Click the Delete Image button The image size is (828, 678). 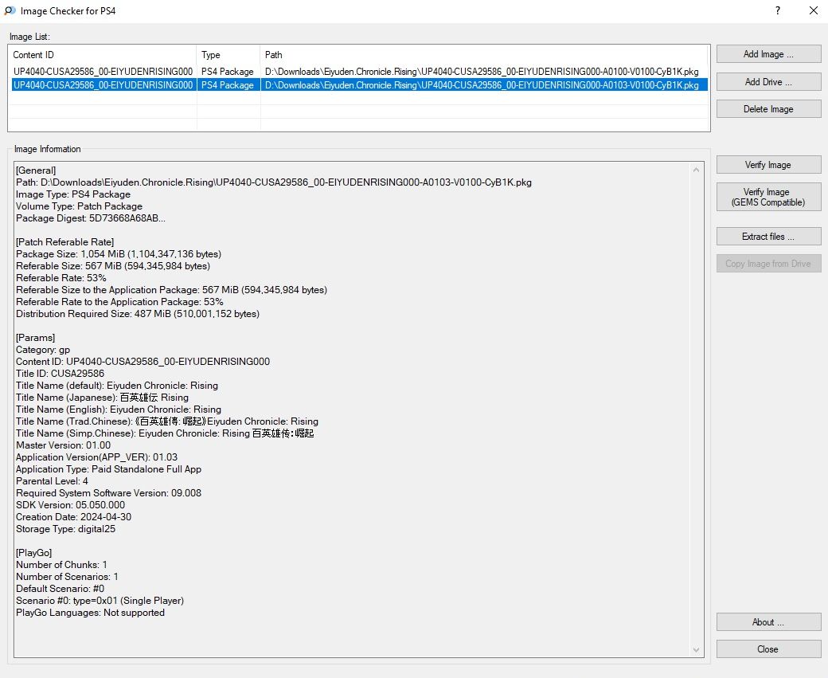[768, 109]
